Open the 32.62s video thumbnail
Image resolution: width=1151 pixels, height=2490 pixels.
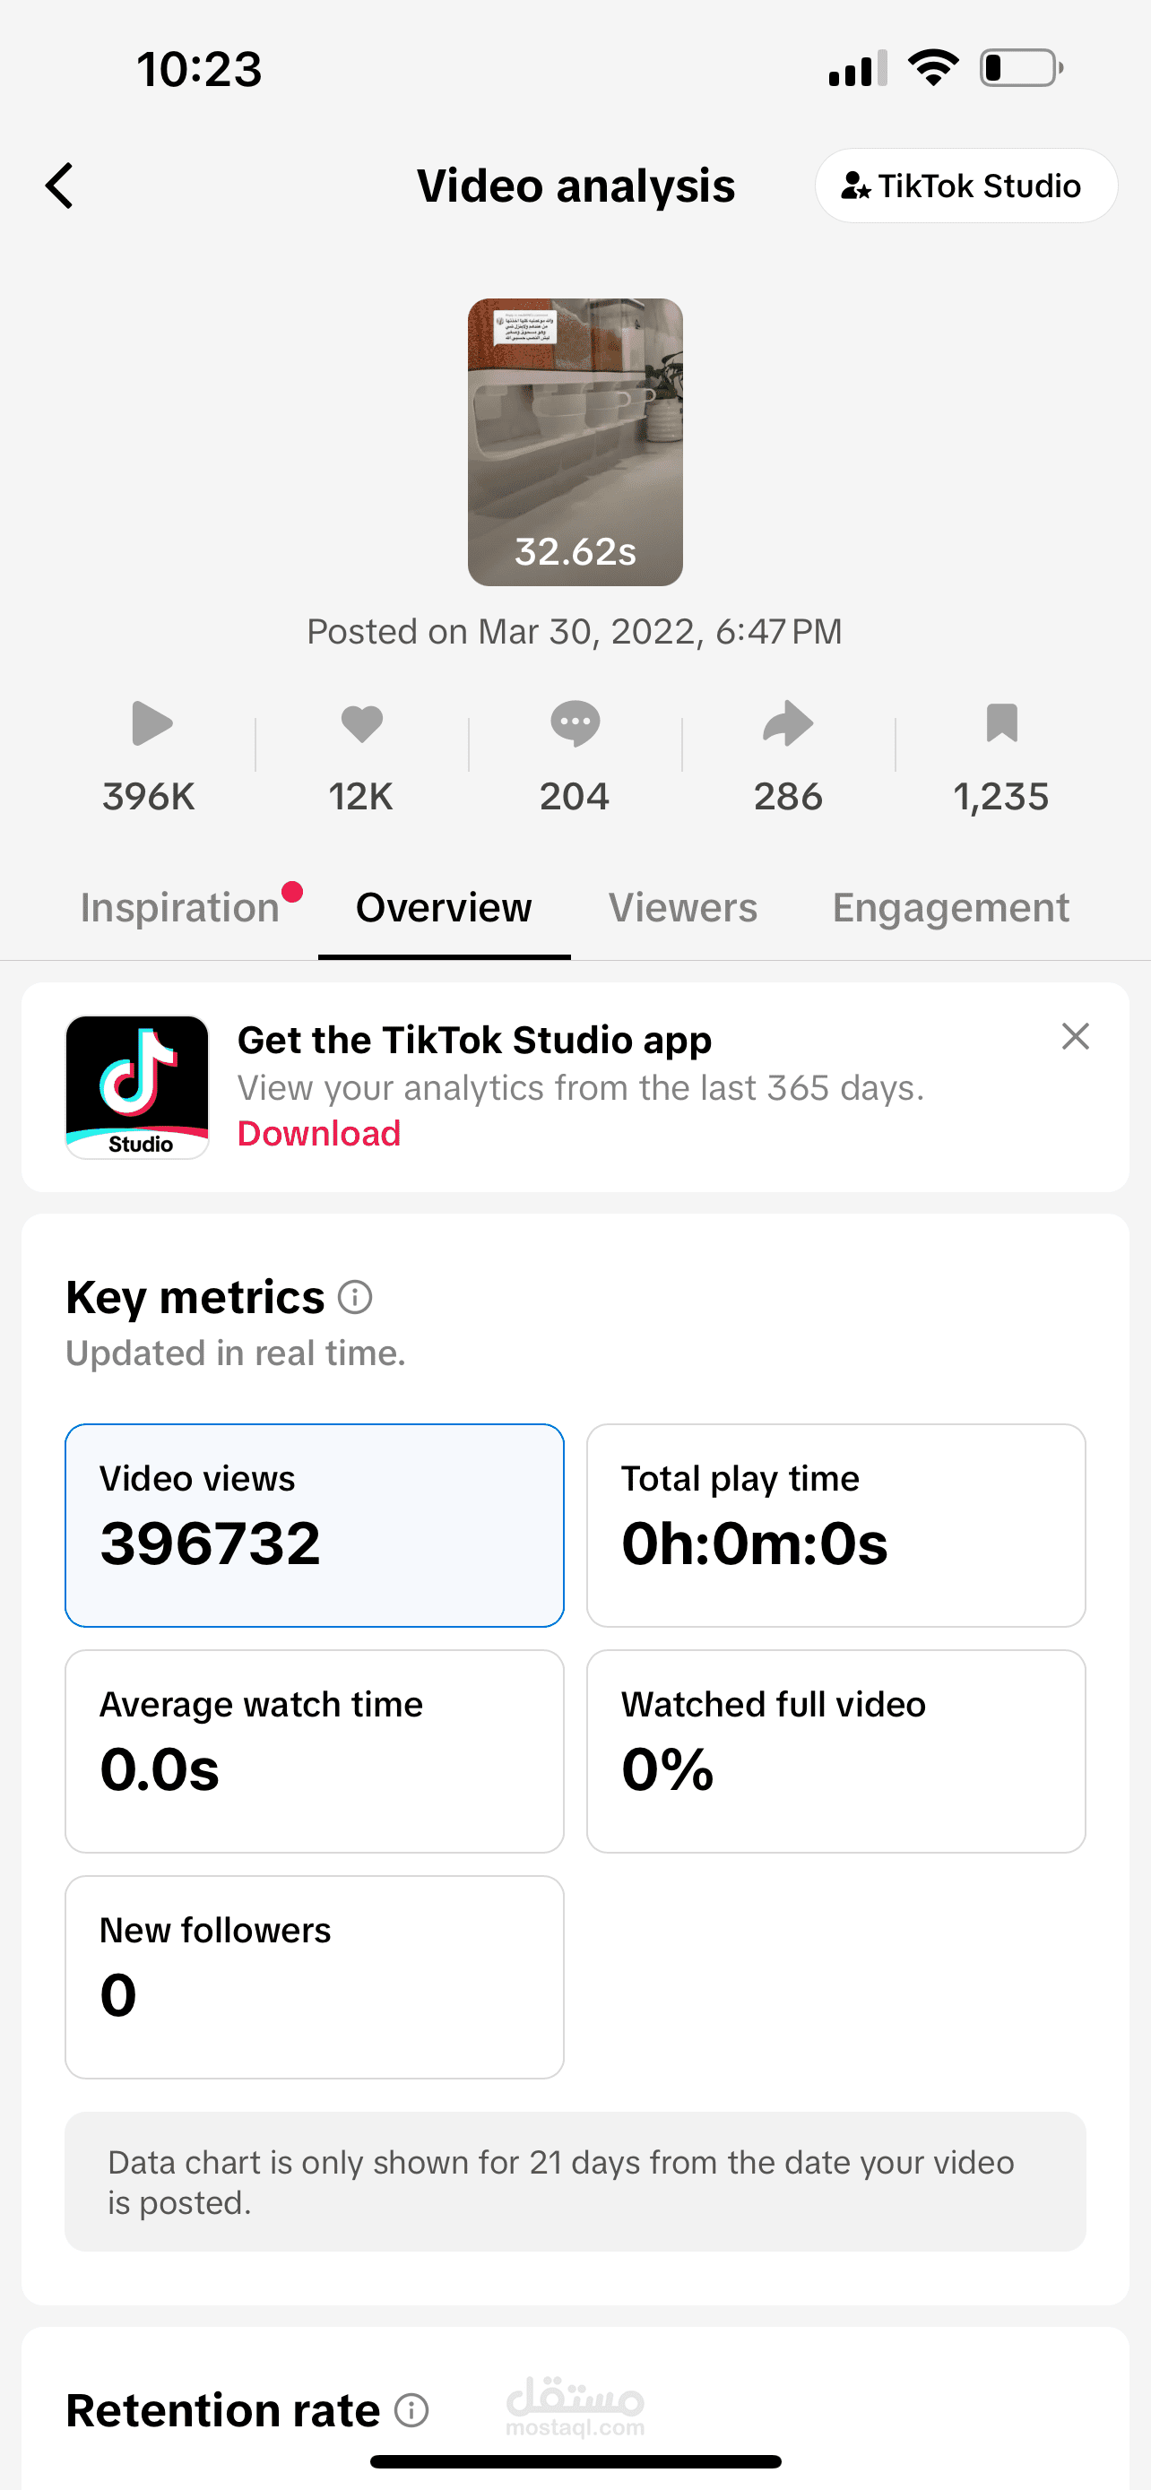coord(575,442)
